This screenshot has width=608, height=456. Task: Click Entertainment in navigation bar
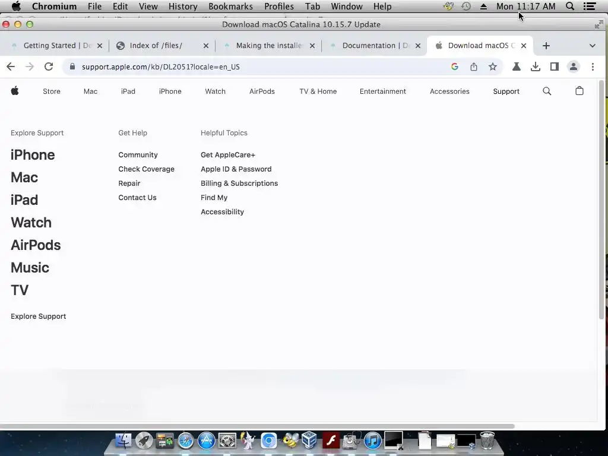tap(383, 91)
